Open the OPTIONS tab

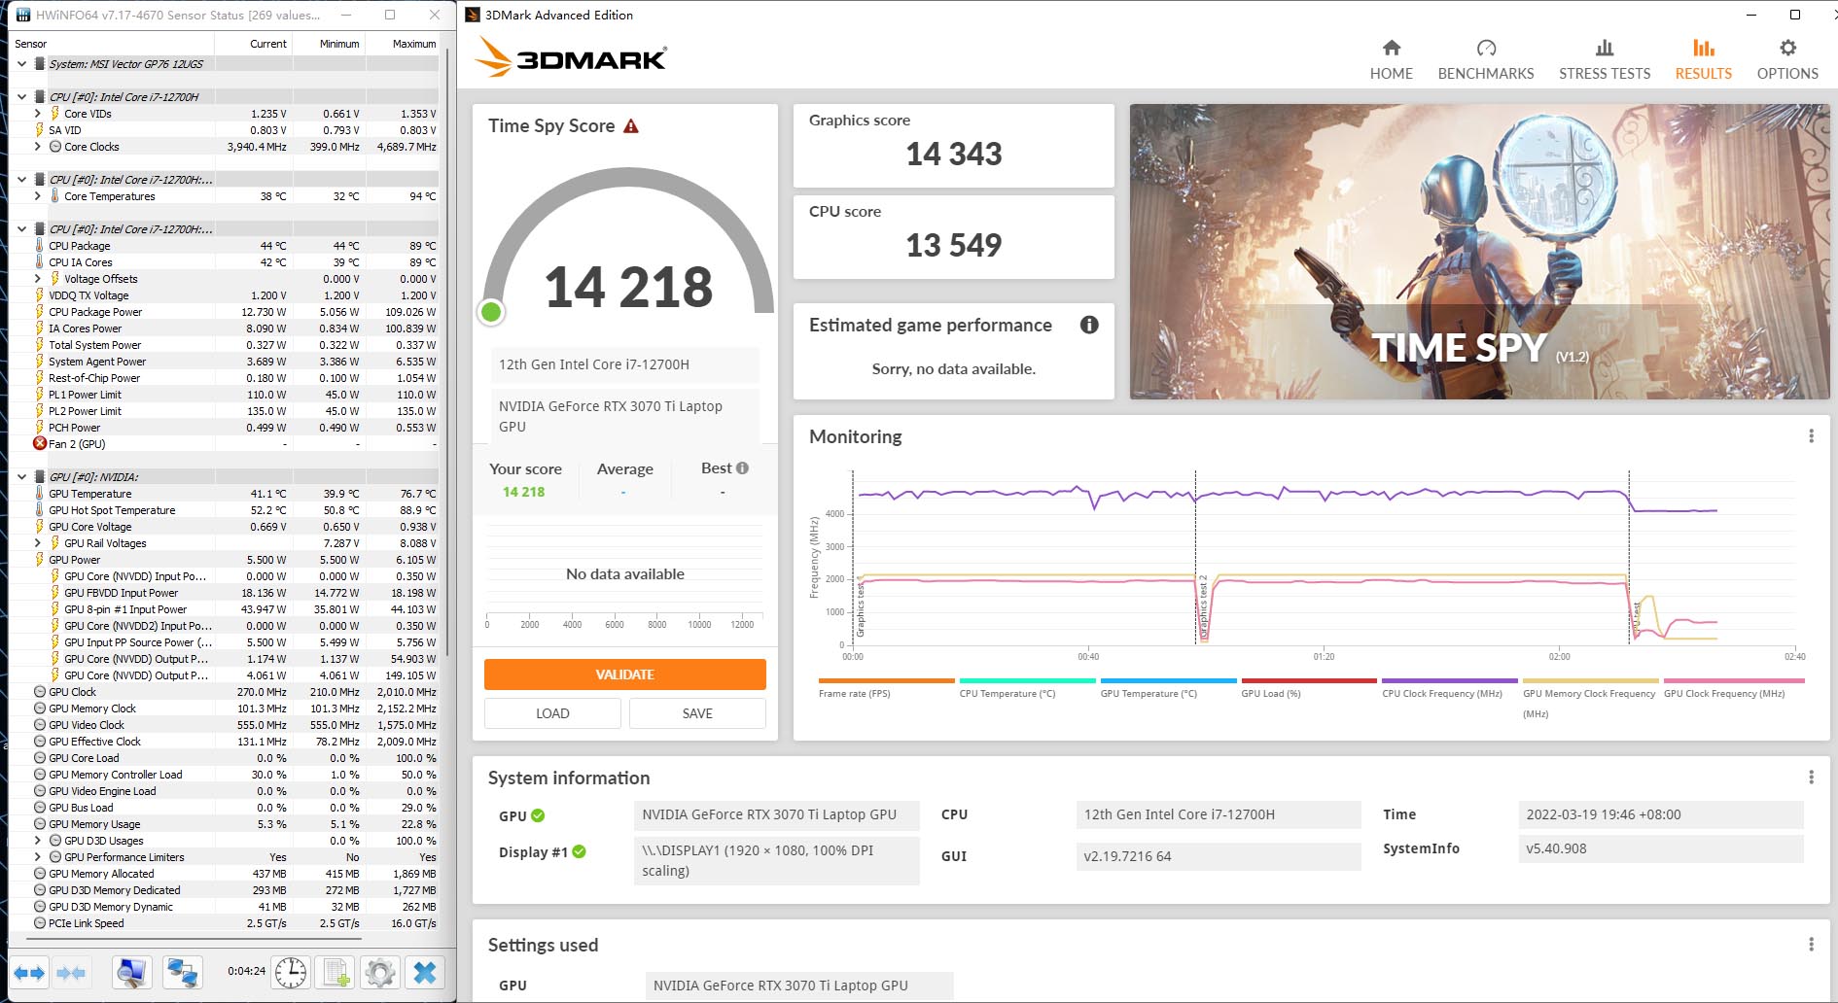1787,59
